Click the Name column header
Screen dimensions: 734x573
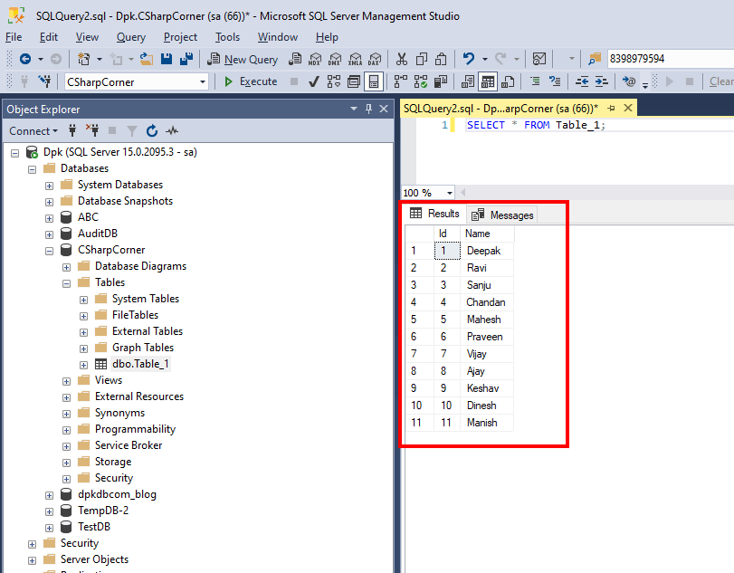tap(487, 234)
